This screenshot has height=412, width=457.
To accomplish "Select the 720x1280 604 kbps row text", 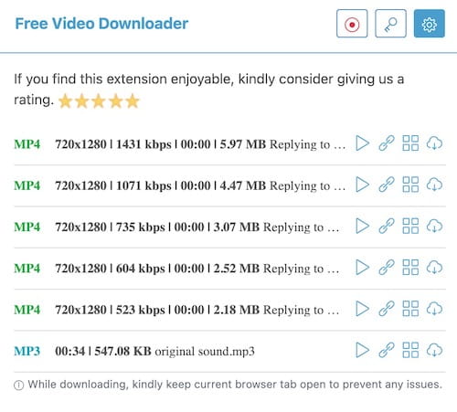I will [197, 269].
